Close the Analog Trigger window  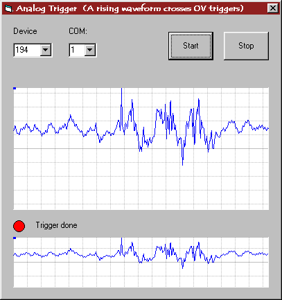pyautogui.click(x=272, y=8)
